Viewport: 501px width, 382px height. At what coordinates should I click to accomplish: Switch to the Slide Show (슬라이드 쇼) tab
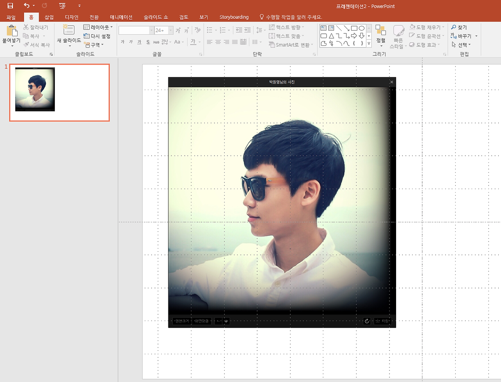(156, 17)
